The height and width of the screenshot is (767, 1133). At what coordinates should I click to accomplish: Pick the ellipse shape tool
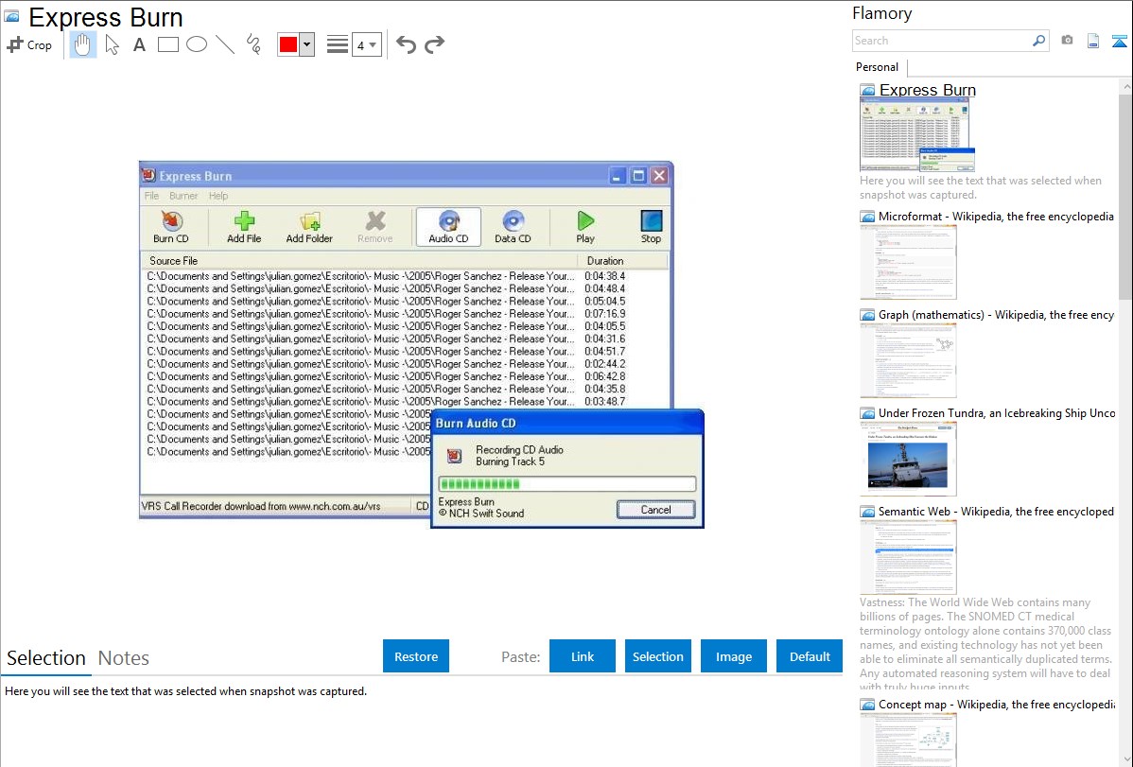[197, 44]
